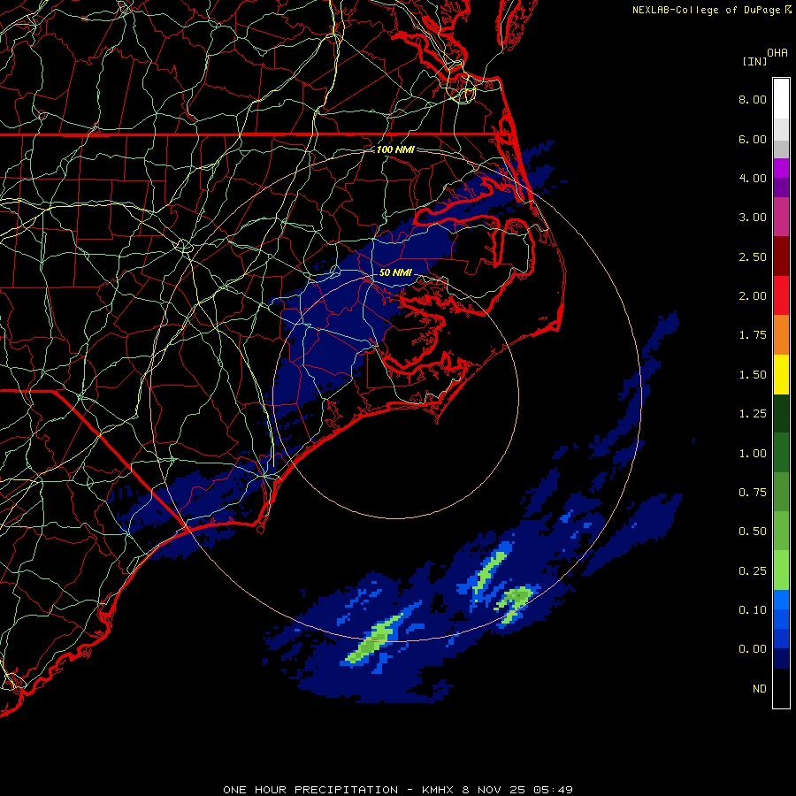The height and width of the screenshot is (796, 796).
Task: Click the ND legend label
Action: [x=760, y=689]
